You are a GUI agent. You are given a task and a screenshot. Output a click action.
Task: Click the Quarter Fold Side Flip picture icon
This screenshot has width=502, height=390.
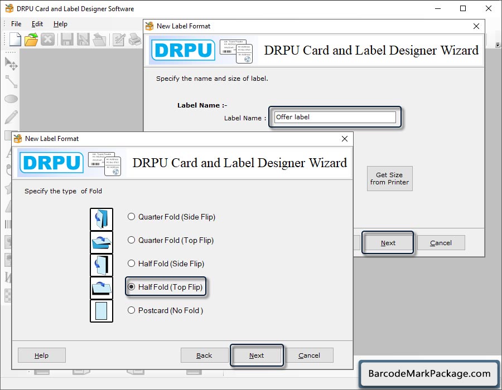click(x=102, y=220)
